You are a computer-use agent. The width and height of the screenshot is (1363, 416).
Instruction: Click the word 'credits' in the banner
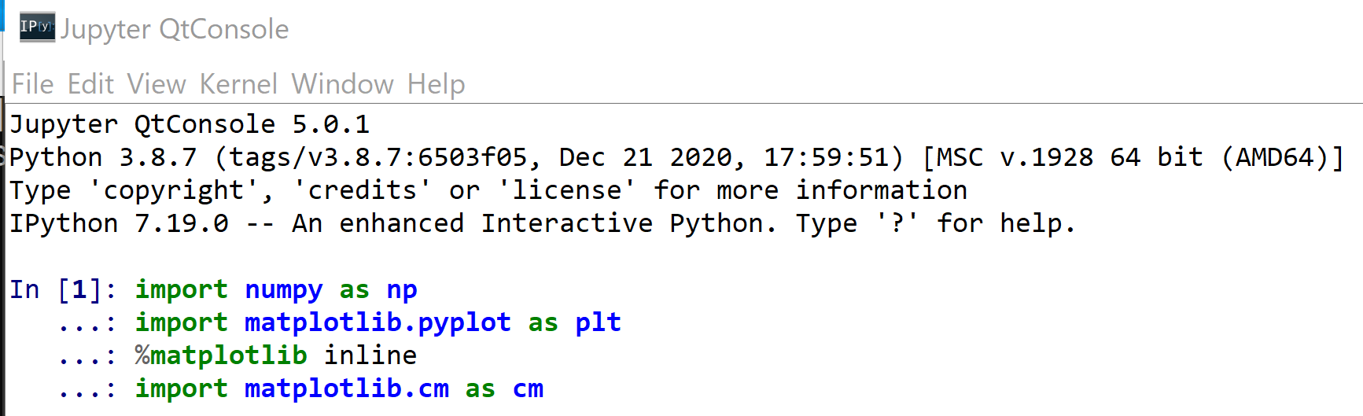[362, 191]
